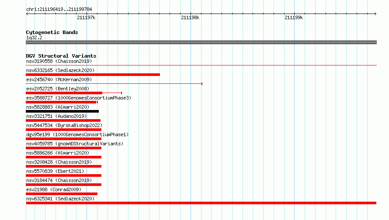Viewport: 389px width, 220px height.
Task: Open variant nsv5570839 (Ebert2021) label
Action: 55,171
